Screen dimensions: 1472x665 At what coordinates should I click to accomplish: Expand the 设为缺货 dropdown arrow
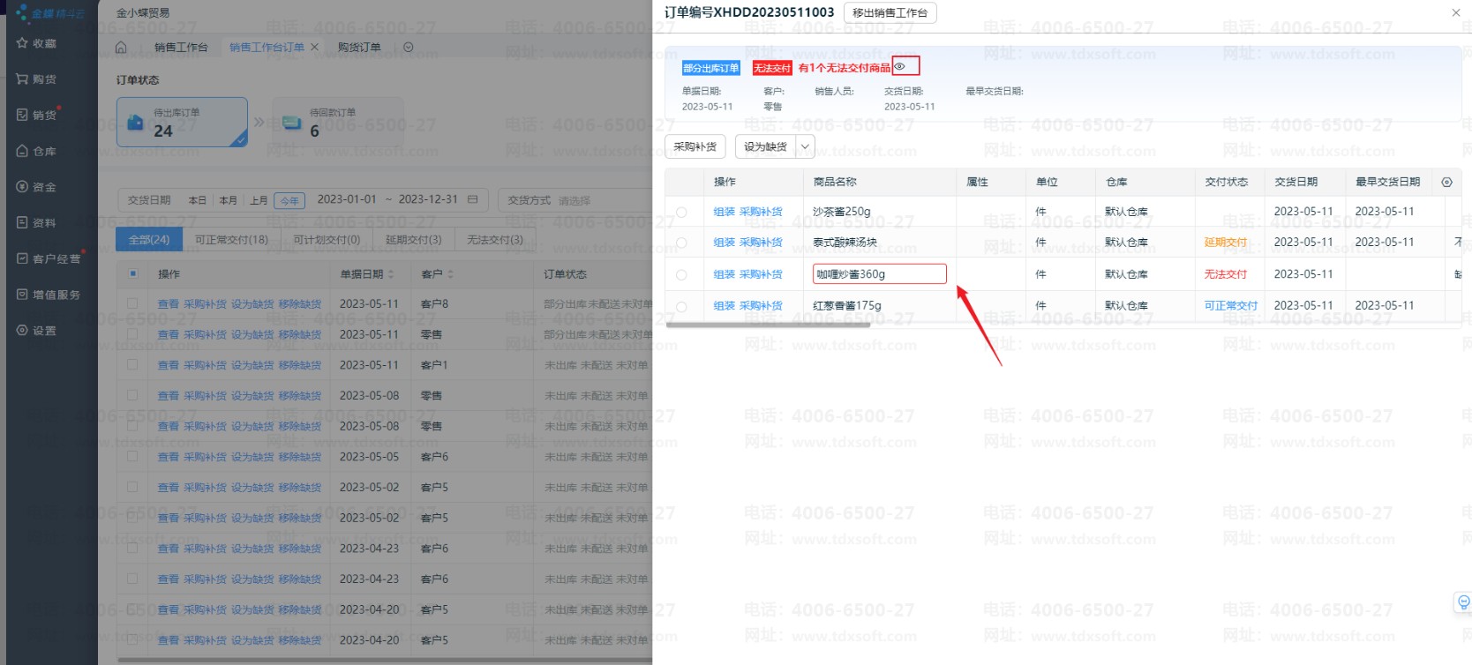805,147
